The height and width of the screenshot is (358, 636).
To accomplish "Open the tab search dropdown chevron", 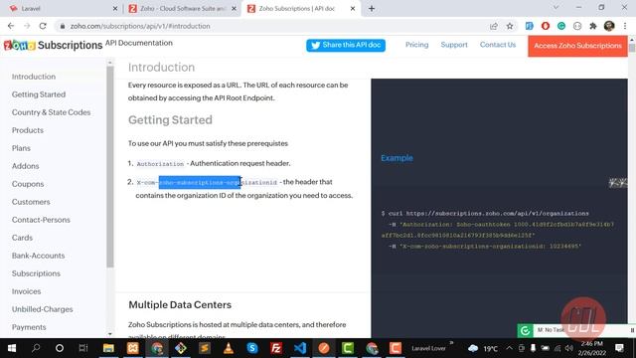I will [x=556, y=8].
